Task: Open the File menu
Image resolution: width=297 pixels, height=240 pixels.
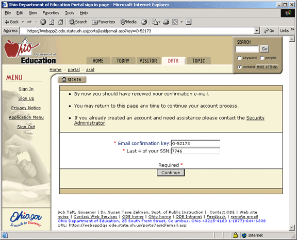Action: tap(8, 13)
